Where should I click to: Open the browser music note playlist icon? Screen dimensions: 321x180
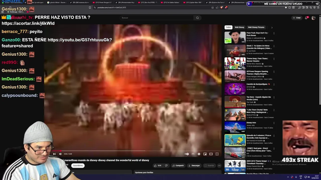click(x=300, y=7)
